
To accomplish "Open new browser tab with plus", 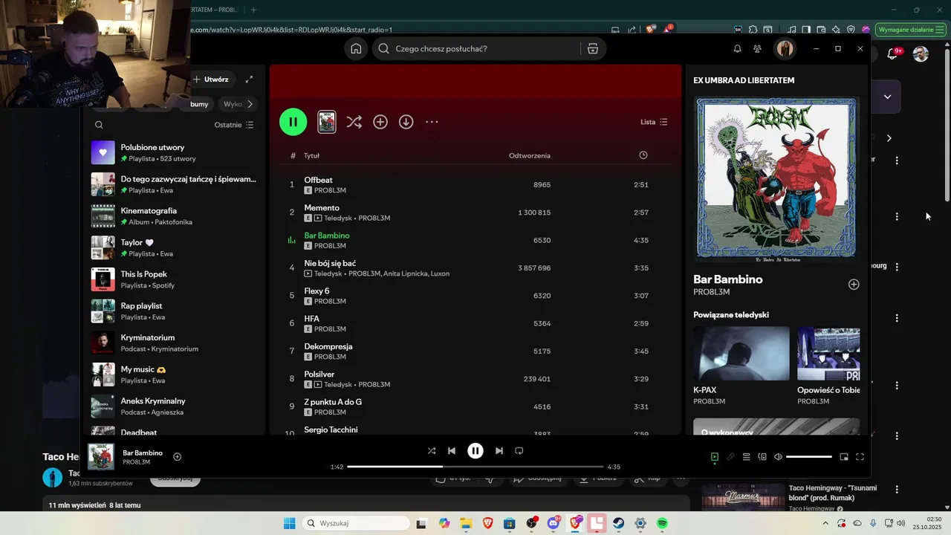I will click(x=253, y=10).
